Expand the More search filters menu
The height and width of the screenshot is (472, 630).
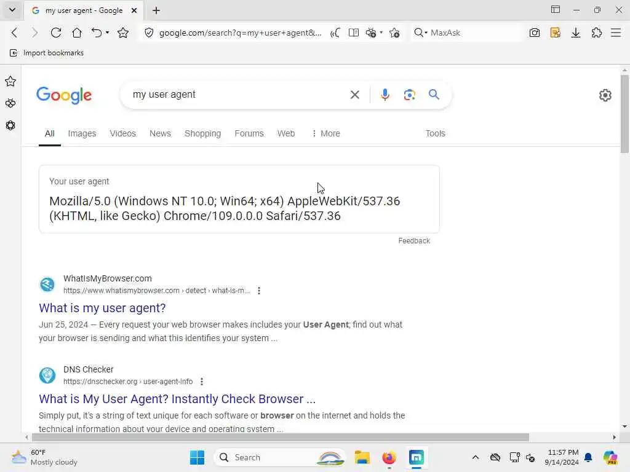click(x=326, y=133)
